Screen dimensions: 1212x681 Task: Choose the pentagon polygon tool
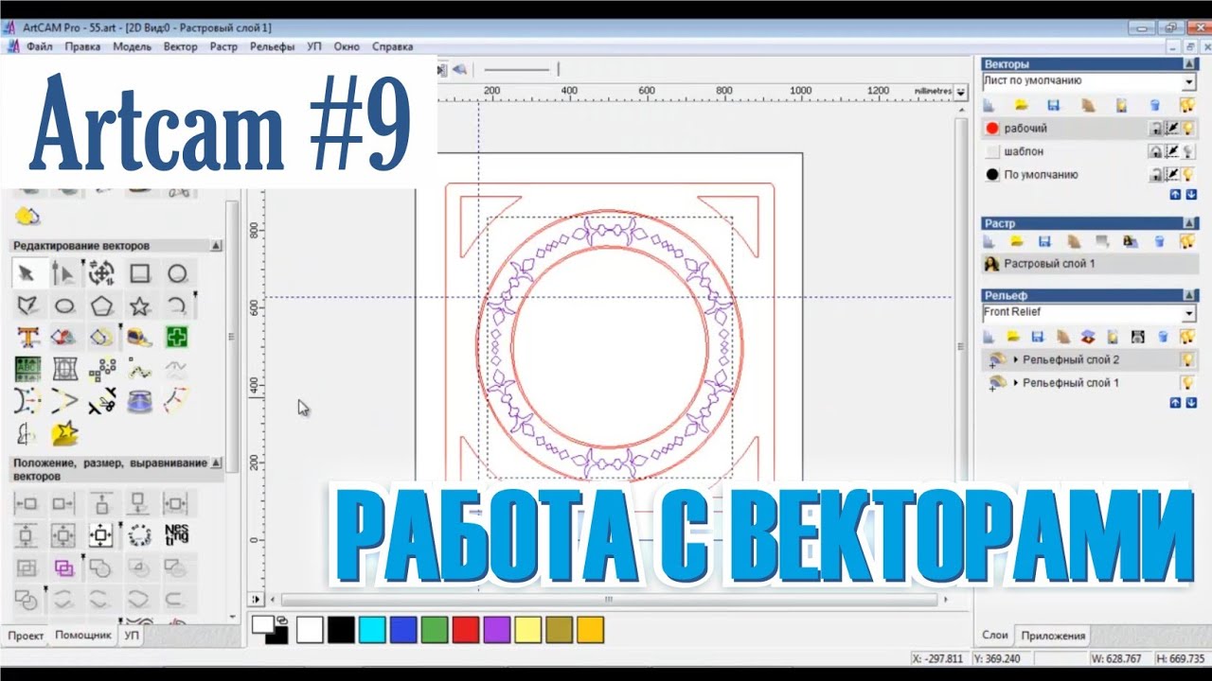click(x=101, y=306)
